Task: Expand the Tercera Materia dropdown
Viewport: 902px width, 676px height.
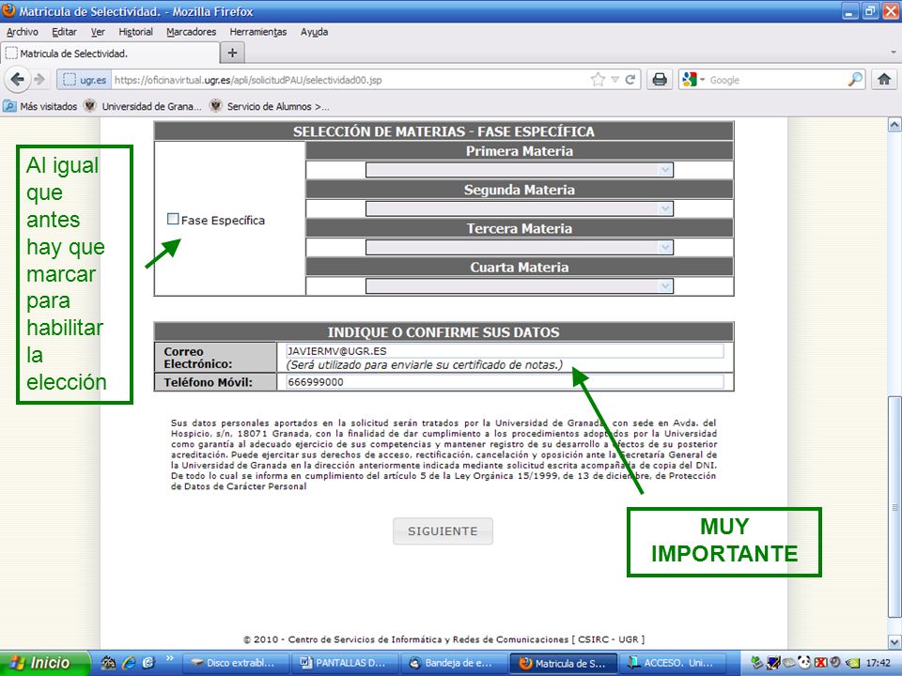Action: [519, 247]
